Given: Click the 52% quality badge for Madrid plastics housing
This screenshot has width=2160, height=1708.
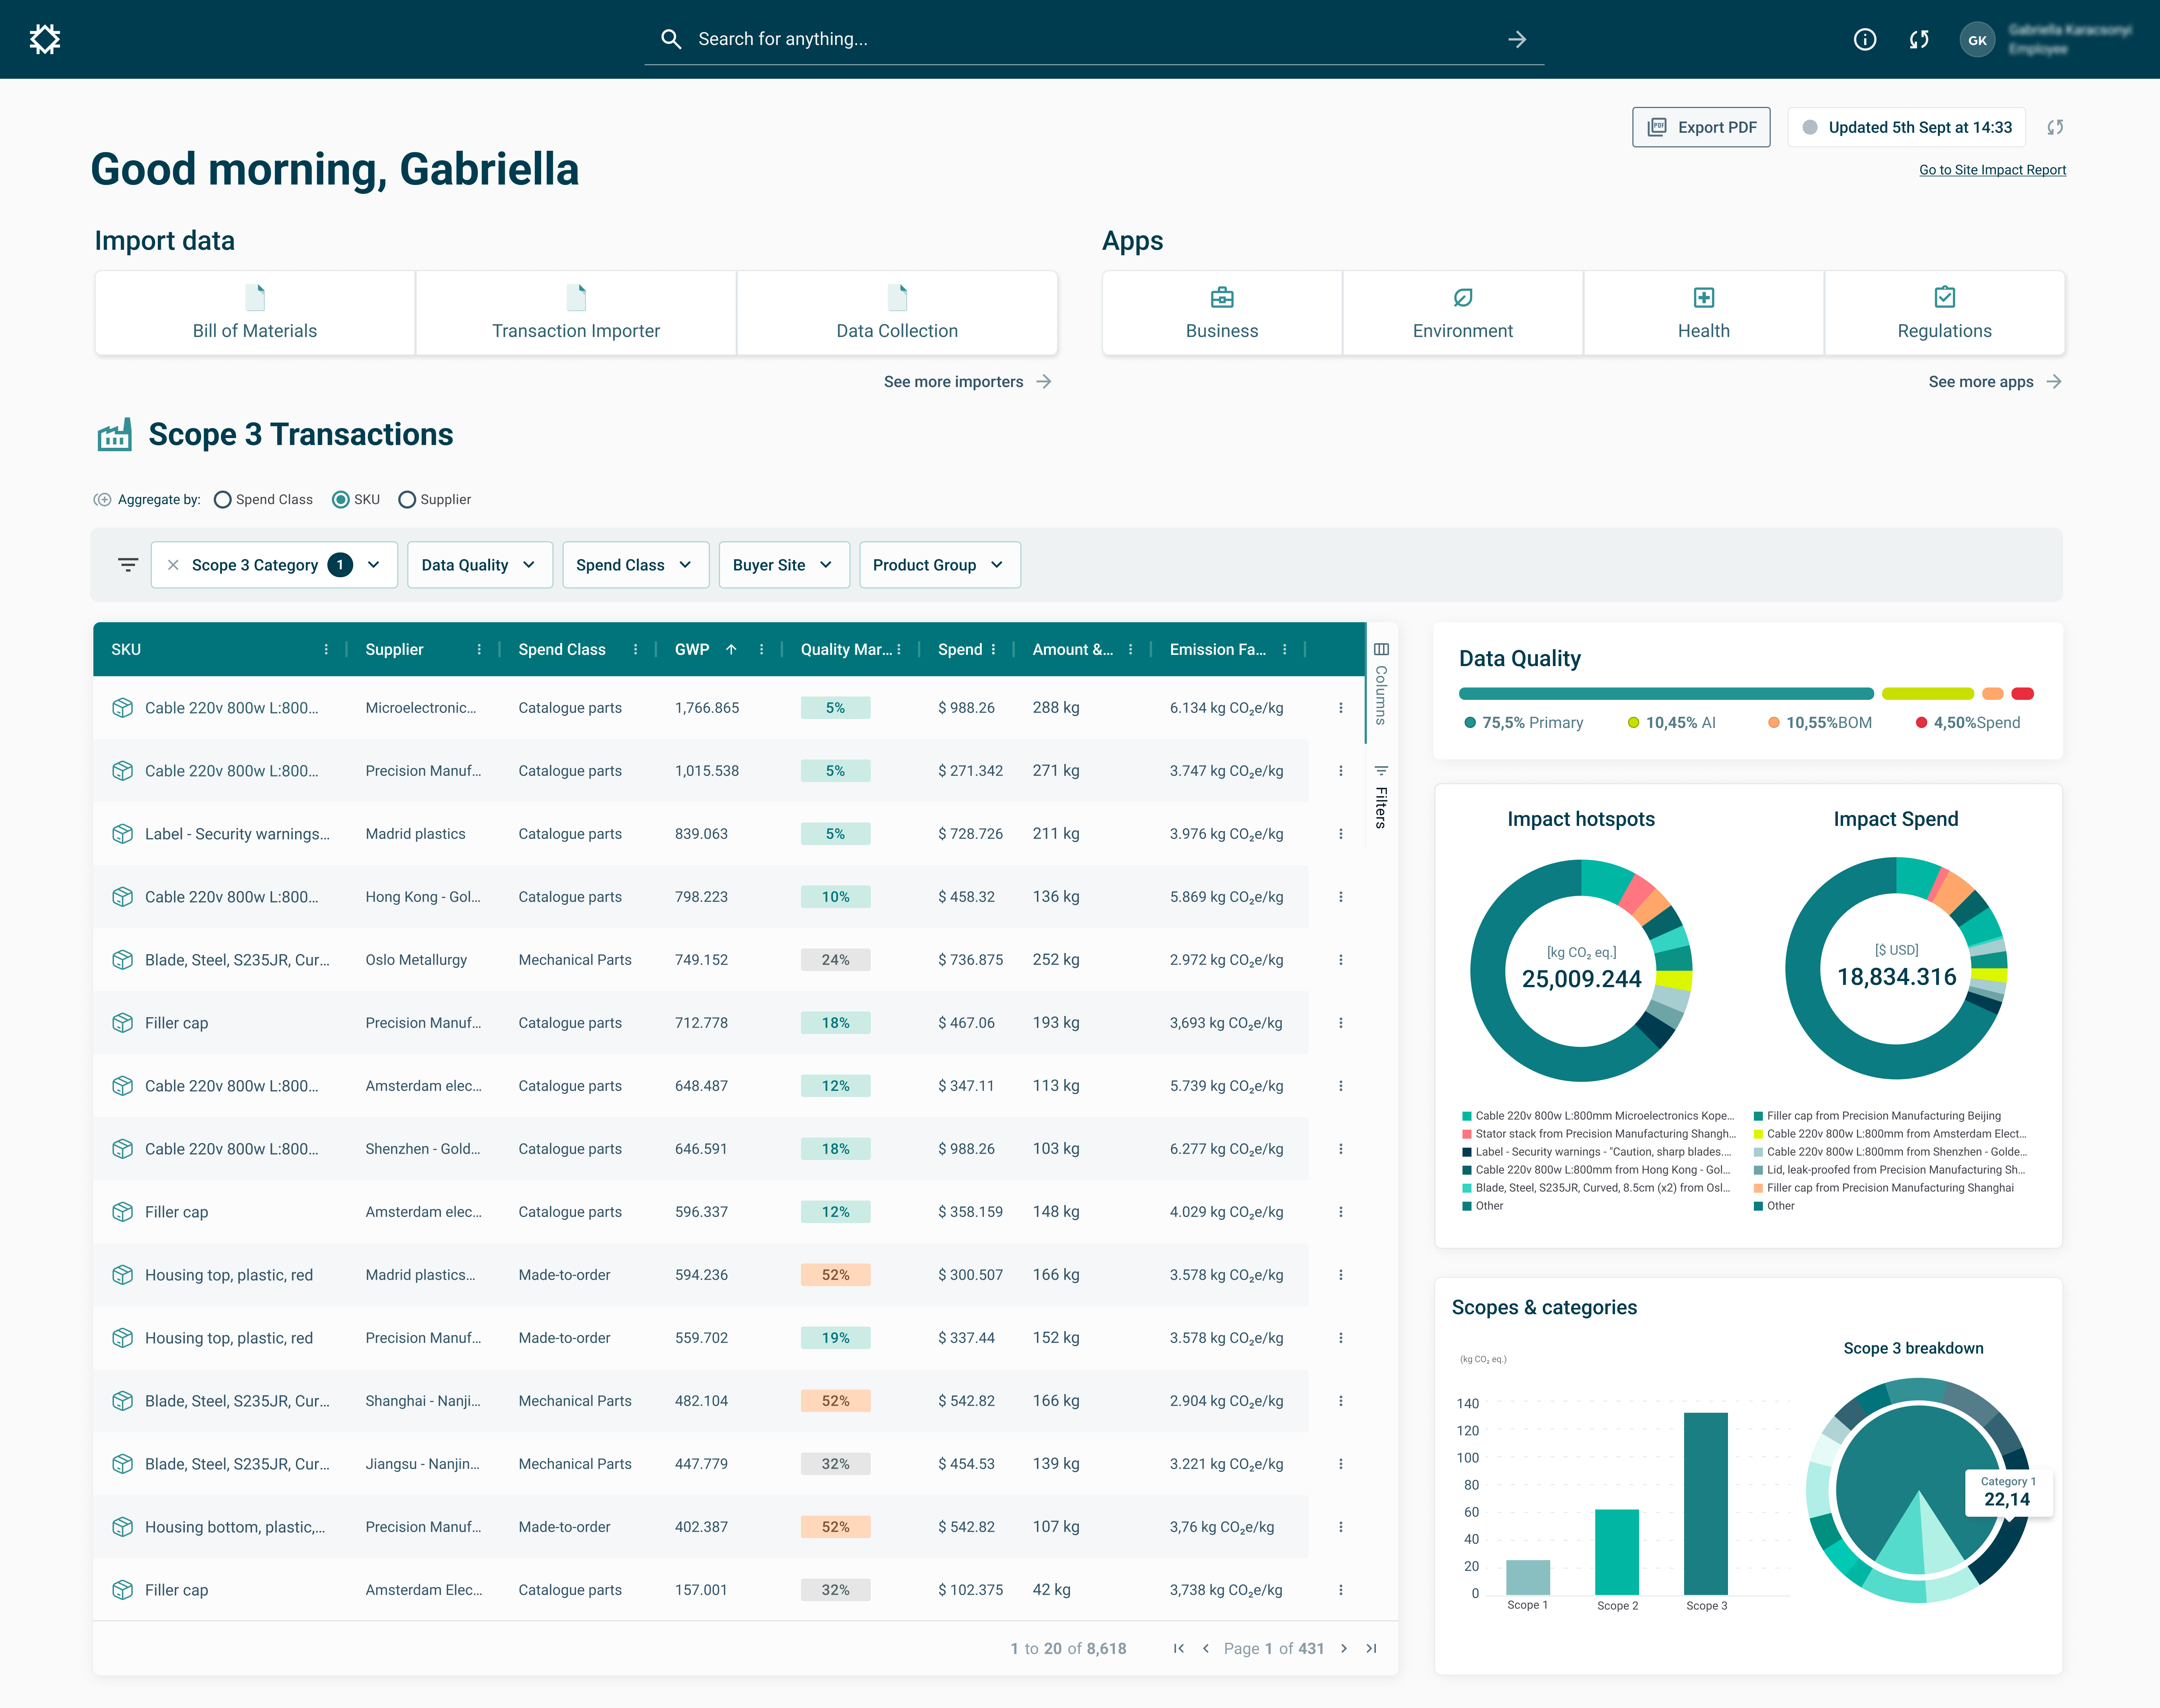Looking at the screenshot, I should point(835,1275).
